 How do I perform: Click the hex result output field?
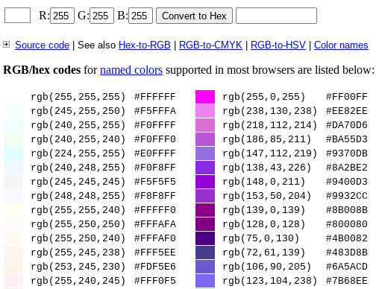point(276,16)
